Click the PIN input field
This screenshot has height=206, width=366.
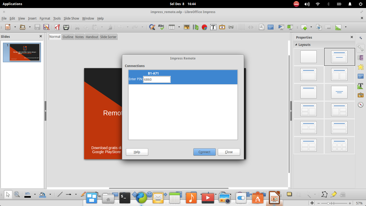click(157, 79)
